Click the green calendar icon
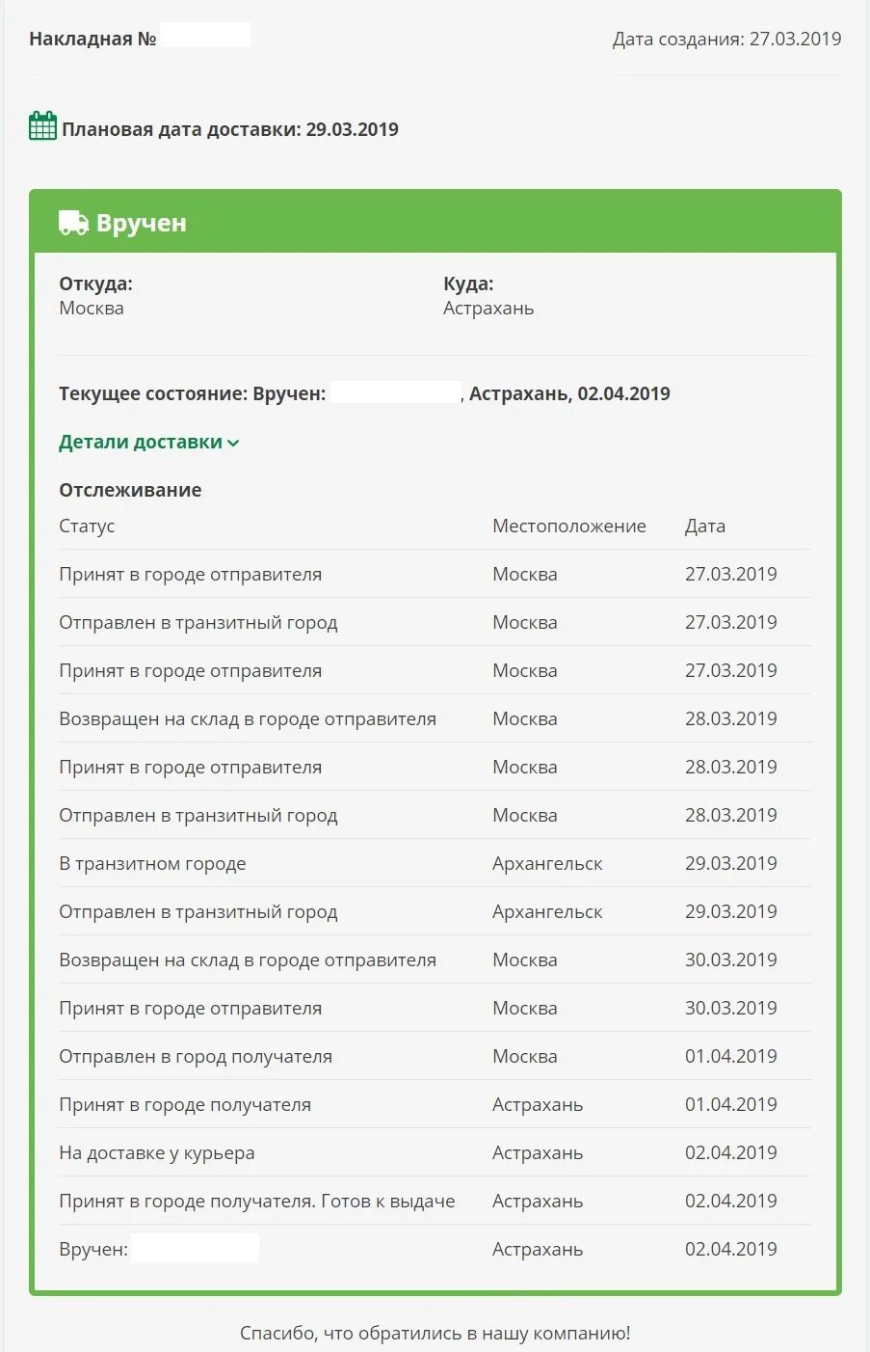This screenshot has width=870, height=1352. tap(42, 126)
